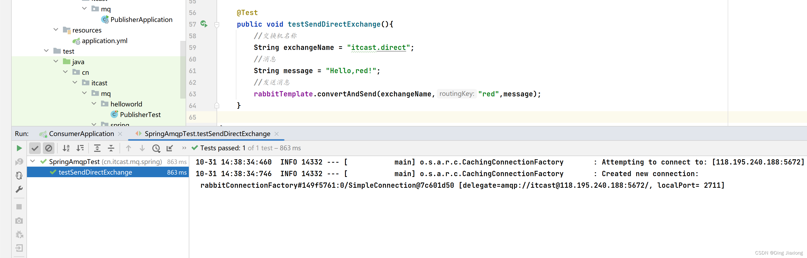807x258 pixels.
Task: Collapse the helloworld package
Action: click(94, 104)
